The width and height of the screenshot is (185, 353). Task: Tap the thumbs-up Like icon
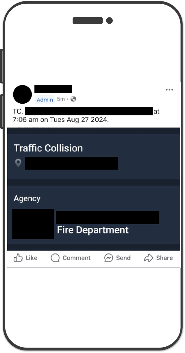[x=18, y=258]
